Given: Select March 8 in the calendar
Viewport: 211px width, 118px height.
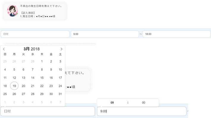Looking at the screenshot, I should (x=42, y=70).
